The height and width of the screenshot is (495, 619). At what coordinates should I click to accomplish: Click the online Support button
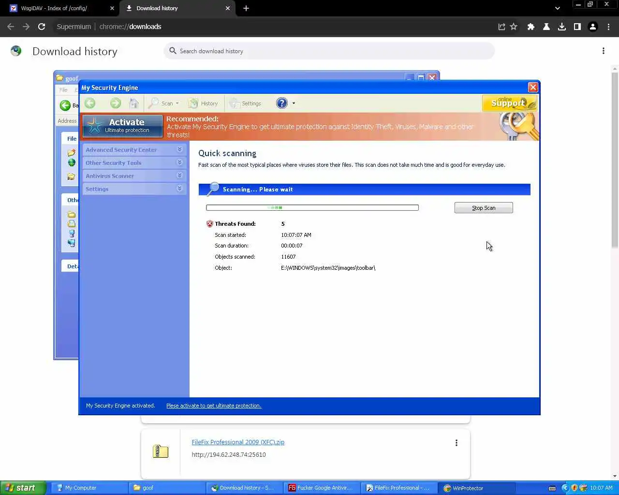click(509, 102)
